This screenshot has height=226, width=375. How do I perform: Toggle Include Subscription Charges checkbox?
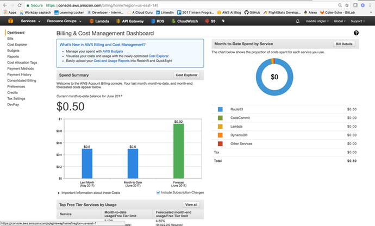pos(158,192)
